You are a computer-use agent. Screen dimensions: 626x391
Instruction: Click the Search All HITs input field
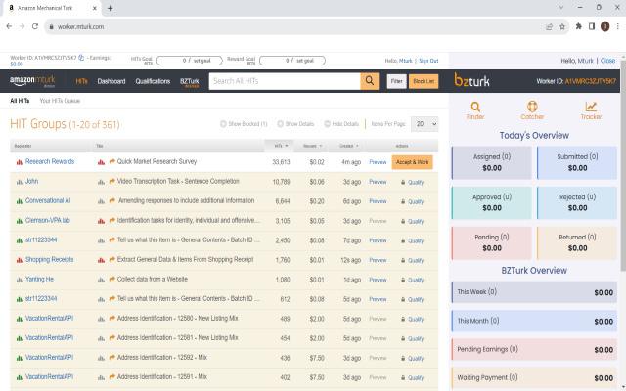coord(285,81)
